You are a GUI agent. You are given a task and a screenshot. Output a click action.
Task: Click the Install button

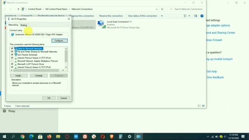(19, 75)
